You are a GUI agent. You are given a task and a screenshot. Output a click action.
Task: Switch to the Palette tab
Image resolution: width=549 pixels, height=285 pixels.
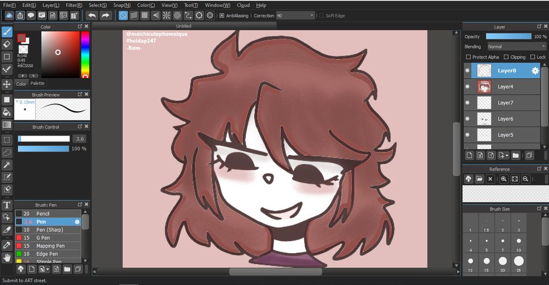[38, 83]
